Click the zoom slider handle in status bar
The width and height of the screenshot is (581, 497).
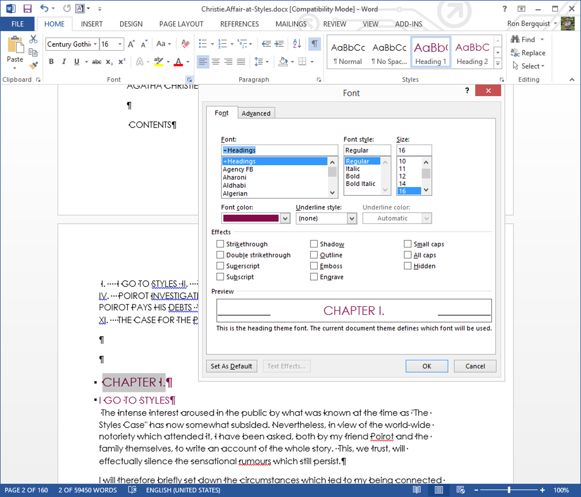tap(509, 490)
